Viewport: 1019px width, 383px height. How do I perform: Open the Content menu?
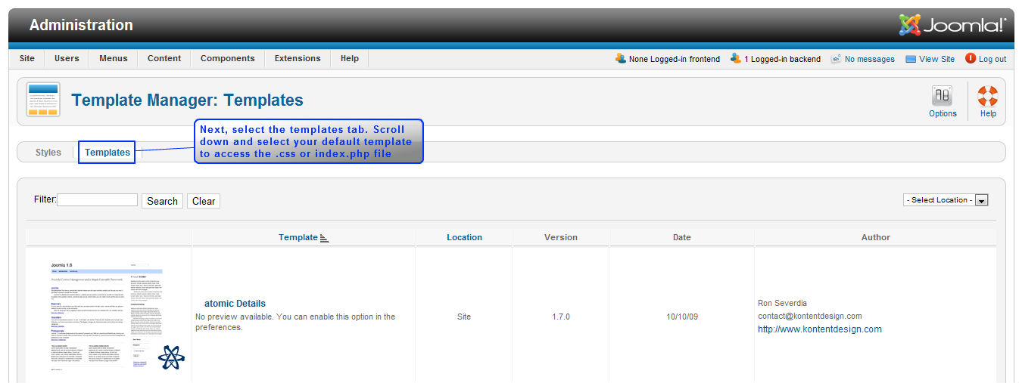[164, 58]
